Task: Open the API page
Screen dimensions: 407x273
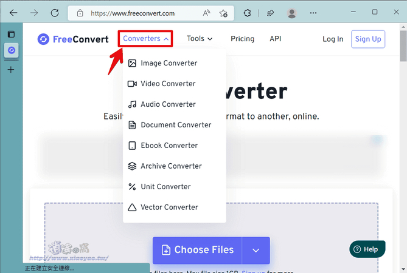Action: coord(275,39)
